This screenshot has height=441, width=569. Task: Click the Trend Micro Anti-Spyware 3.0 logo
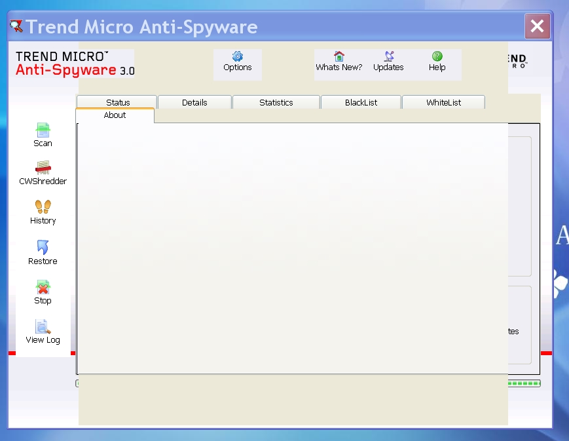coord(75,64)
